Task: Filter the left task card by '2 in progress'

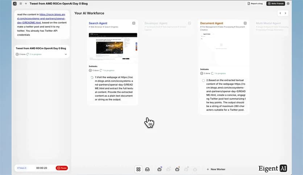Action: tap(34, 54)
